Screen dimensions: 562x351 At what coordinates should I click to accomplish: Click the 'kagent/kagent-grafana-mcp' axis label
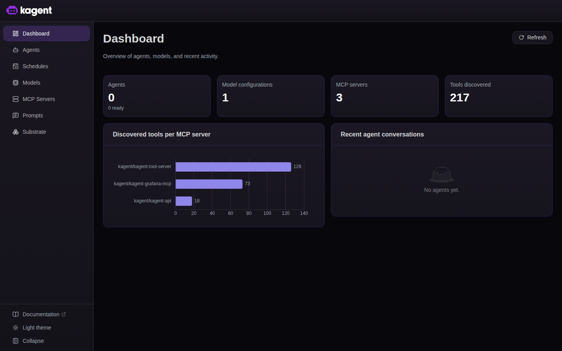click(142, 184)
